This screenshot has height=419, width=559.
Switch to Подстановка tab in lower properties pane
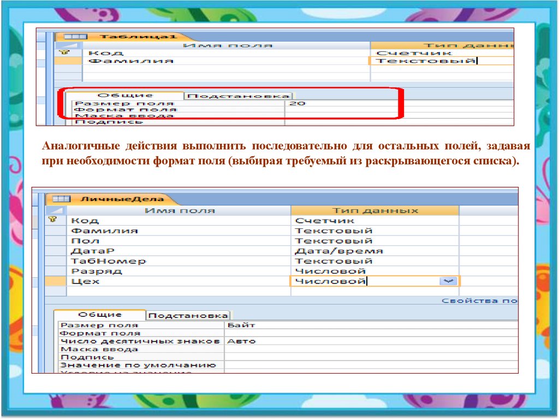(x=188, y=316)
